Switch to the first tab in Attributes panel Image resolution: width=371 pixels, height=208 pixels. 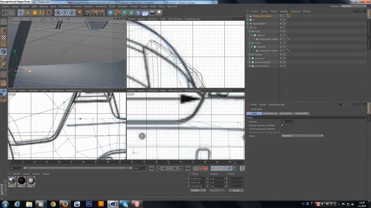(x=254, y=113)
